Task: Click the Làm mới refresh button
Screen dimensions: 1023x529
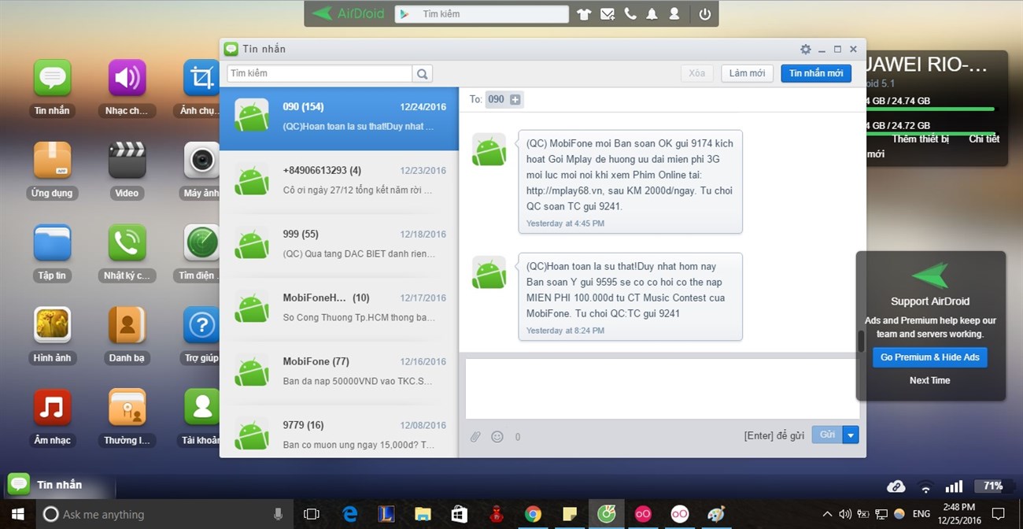Action: pos(748,73)
